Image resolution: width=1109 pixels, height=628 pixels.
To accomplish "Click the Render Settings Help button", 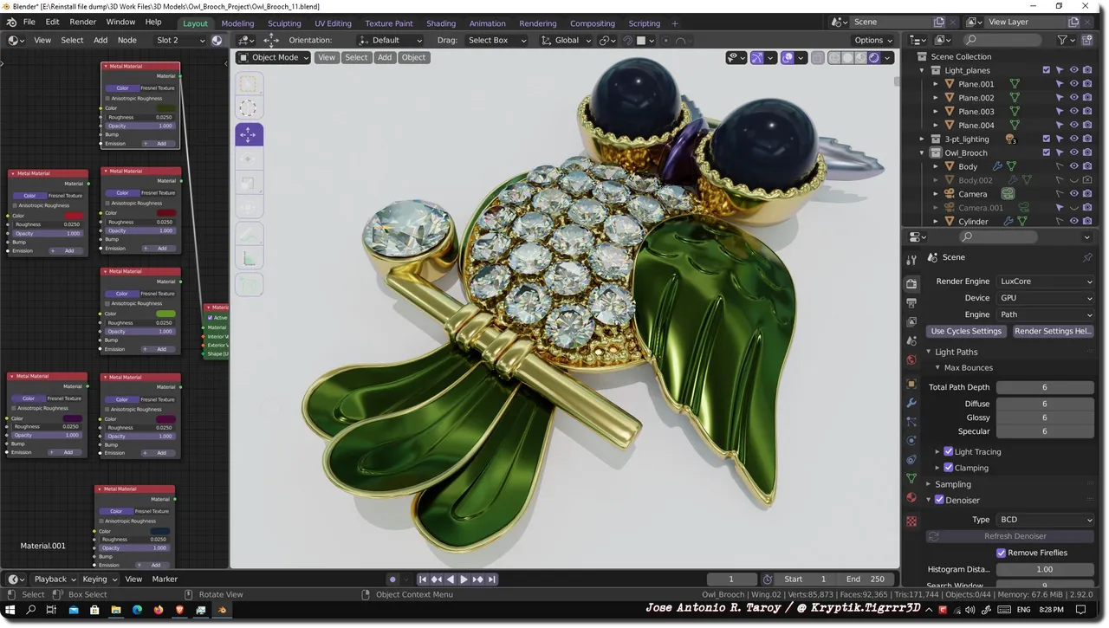I will pos(1053,331).
